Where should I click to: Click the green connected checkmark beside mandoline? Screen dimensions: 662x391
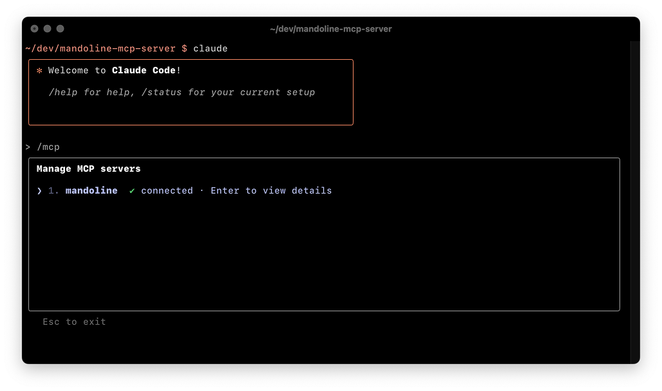pyautogui.click(x=133, y=190)
